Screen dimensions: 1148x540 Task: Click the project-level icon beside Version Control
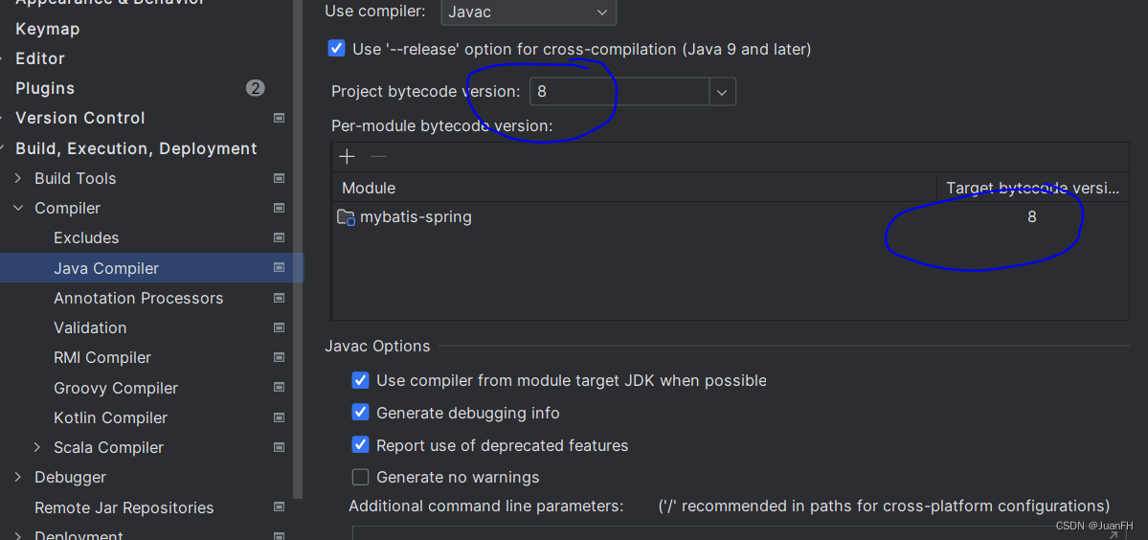tap(279, 118)
